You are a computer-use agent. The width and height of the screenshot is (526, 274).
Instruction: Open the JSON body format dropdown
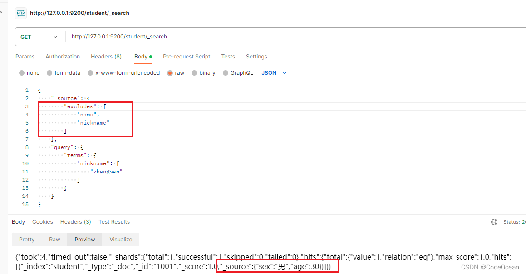(x=274, y=72)
